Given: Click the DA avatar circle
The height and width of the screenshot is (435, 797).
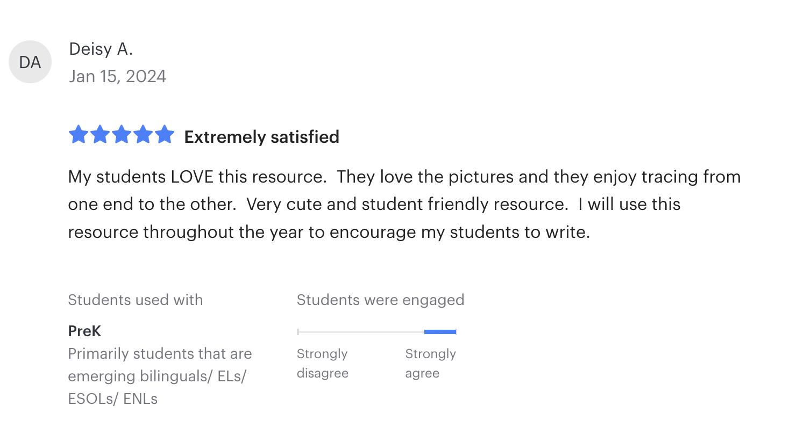Looking at the screenshot, I should (30, 62).
